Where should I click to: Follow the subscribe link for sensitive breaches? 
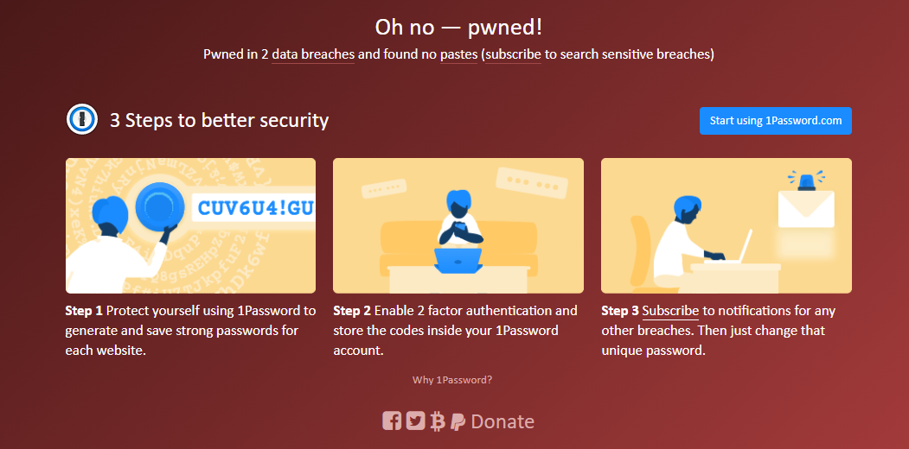[x=514, y=55]
